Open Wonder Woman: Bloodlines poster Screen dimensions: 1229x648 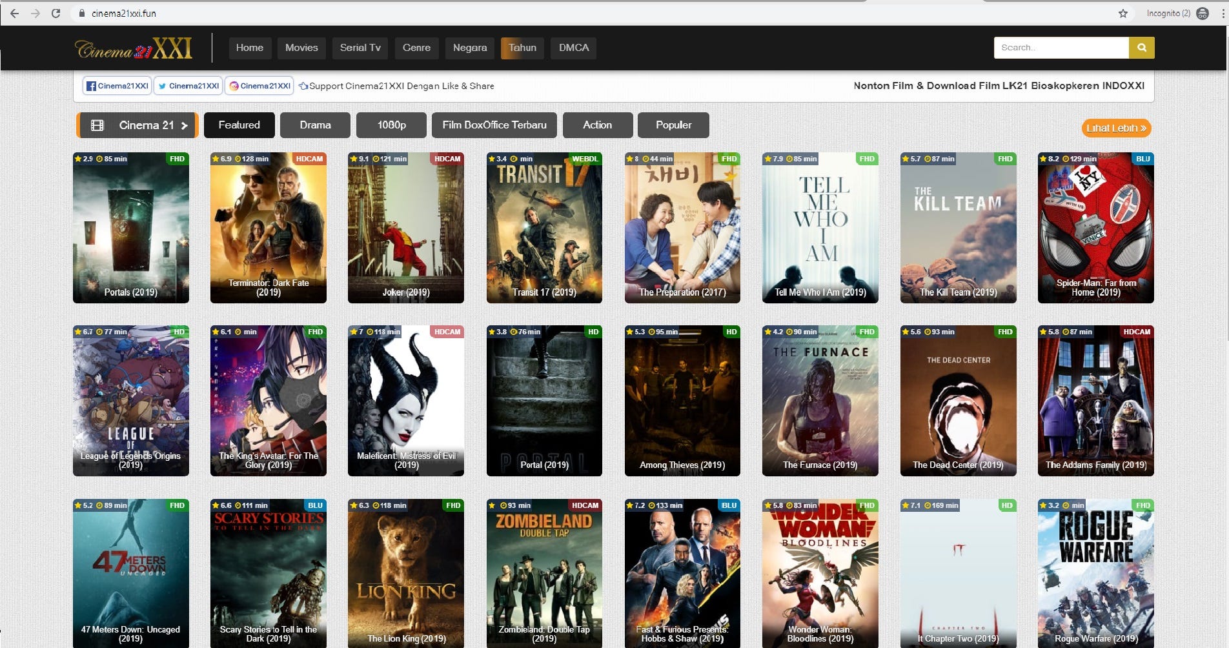tap(820, 573)
